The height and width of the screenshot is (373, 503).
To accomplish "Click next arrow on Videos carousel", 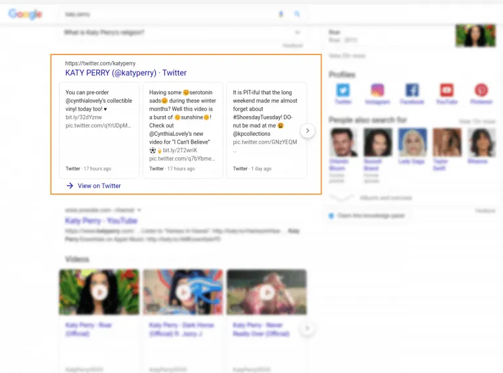I will coord(308,328).
